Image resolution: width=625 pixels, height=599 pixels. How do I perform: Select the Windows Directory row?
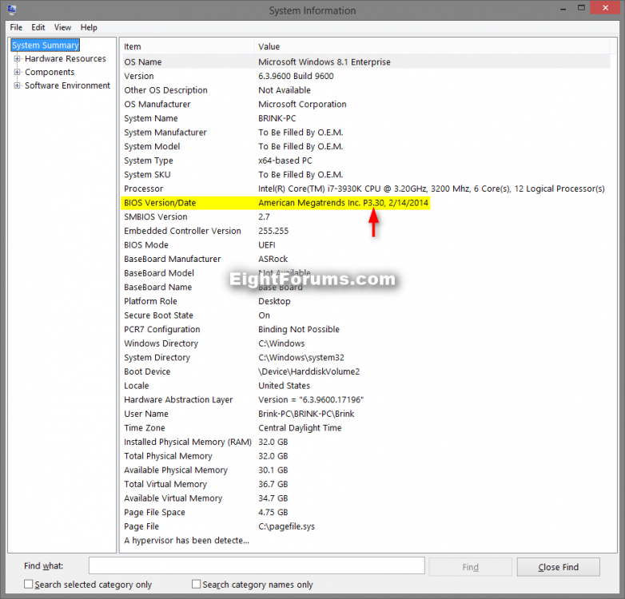365,343
